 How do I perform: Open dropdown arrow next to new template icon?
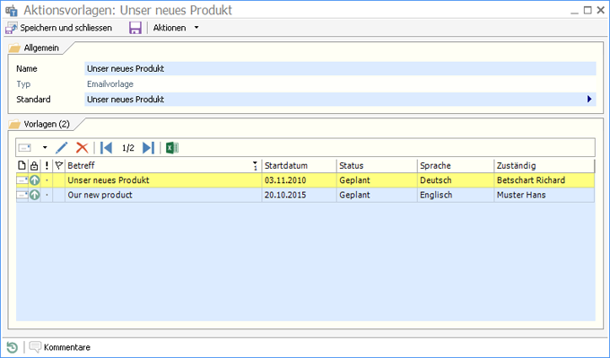click(x=45, y=148)
